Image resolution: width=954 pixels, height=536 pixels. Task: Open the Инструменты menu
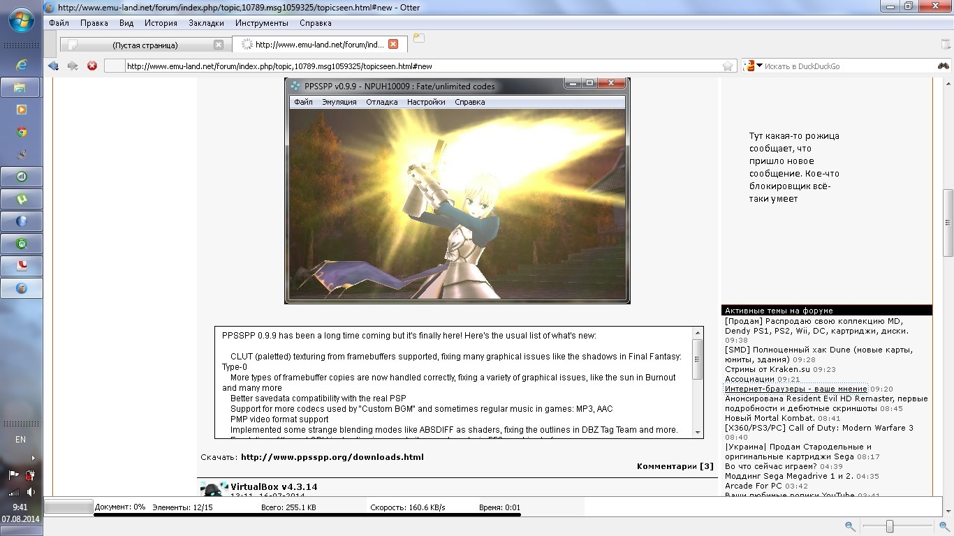coord(262,23)
